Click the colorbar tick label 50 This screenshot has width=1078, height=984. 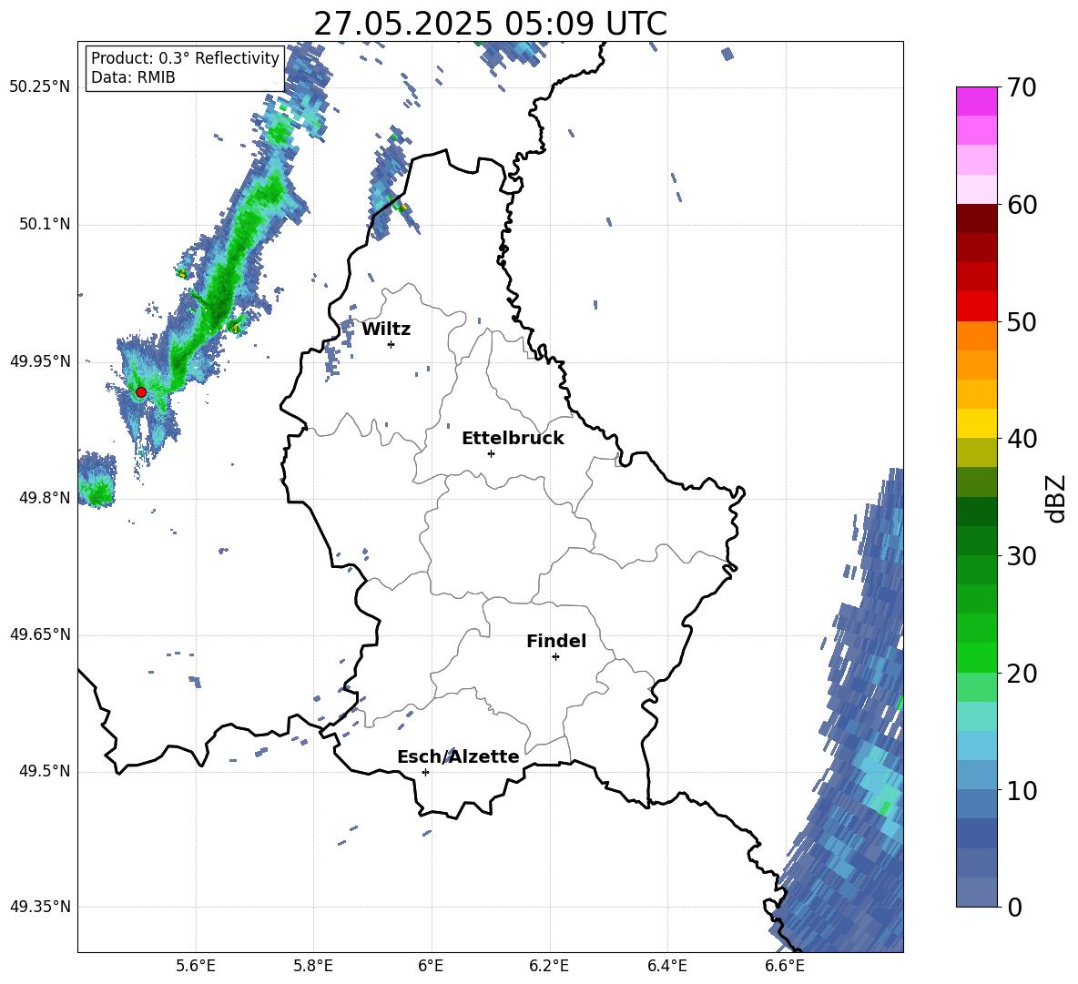click(1022, 322)
